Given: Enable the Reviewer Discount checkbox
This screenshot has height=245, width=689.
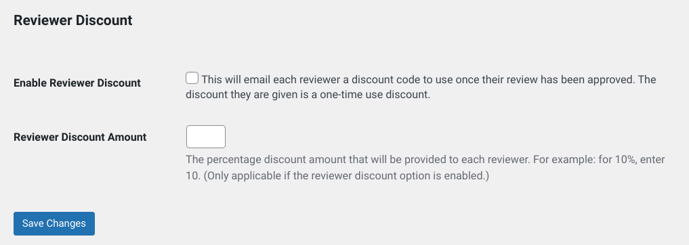Looking at the screenshot, I should [192, 78].
